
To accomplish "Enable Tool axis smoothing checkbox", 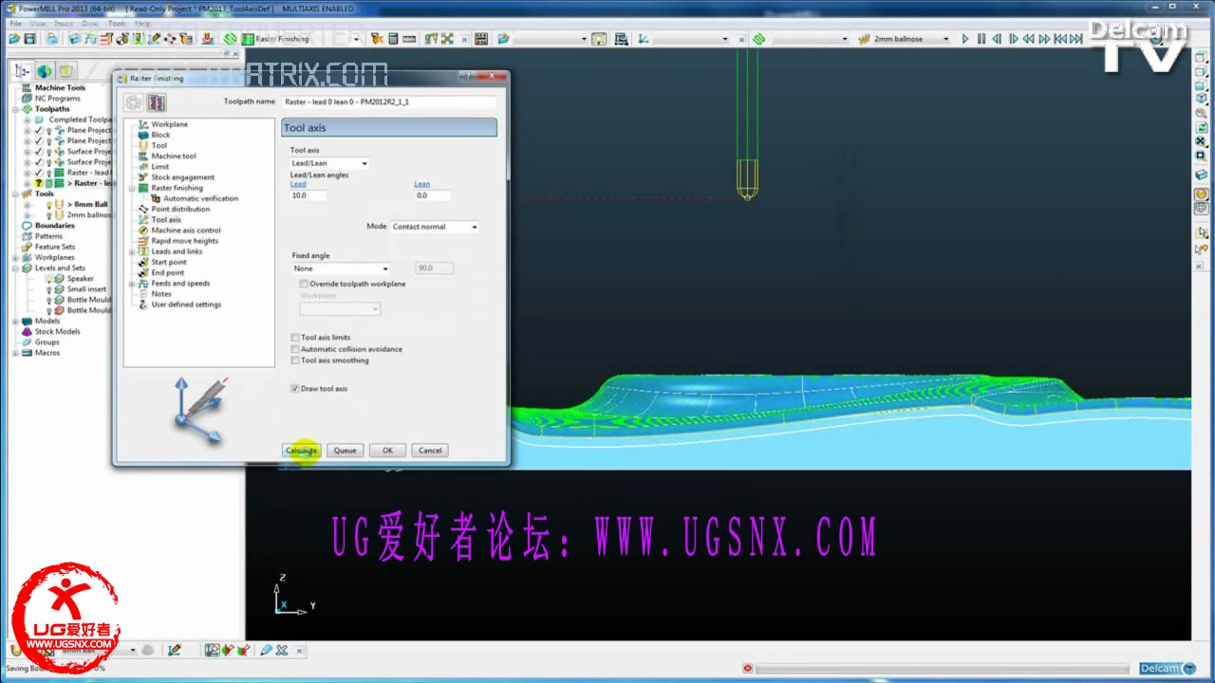I will (295, 360).
